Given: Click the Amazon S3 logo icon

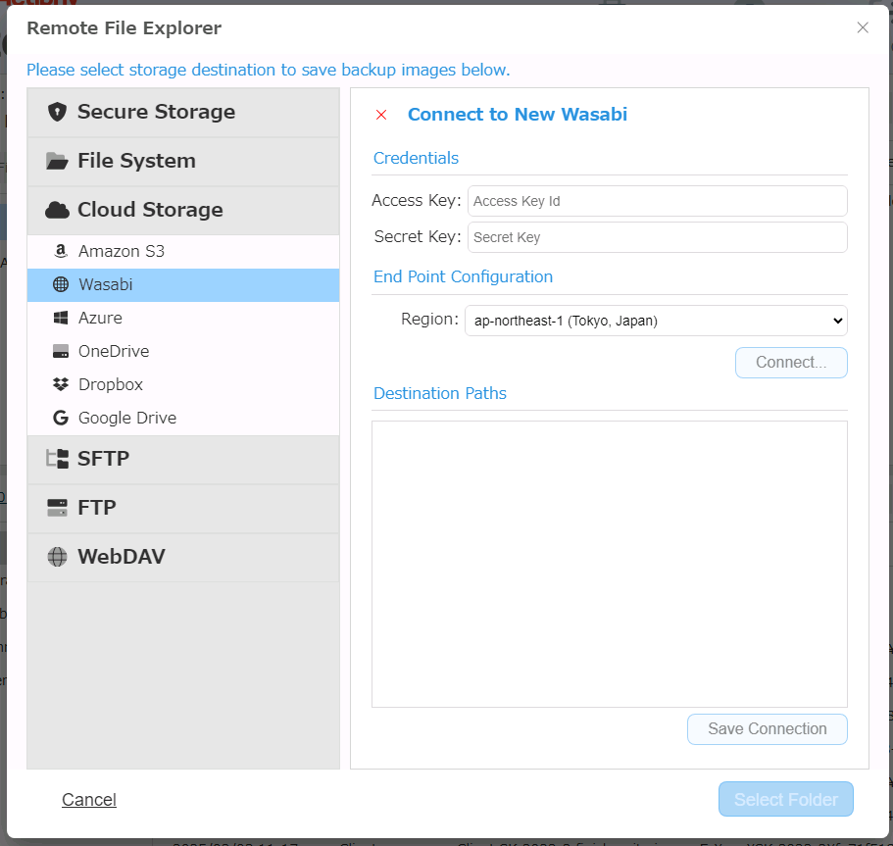Looking at the screenshot, I should point(61,252).
